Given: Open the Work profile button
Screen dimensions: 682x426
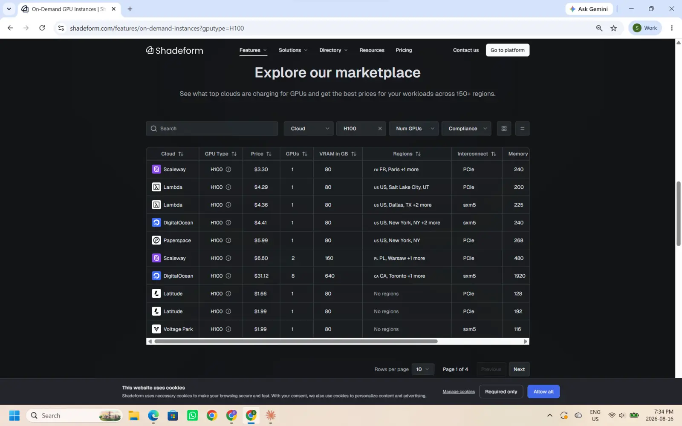Looking at the screenshot, I should (x=645, y=28).
